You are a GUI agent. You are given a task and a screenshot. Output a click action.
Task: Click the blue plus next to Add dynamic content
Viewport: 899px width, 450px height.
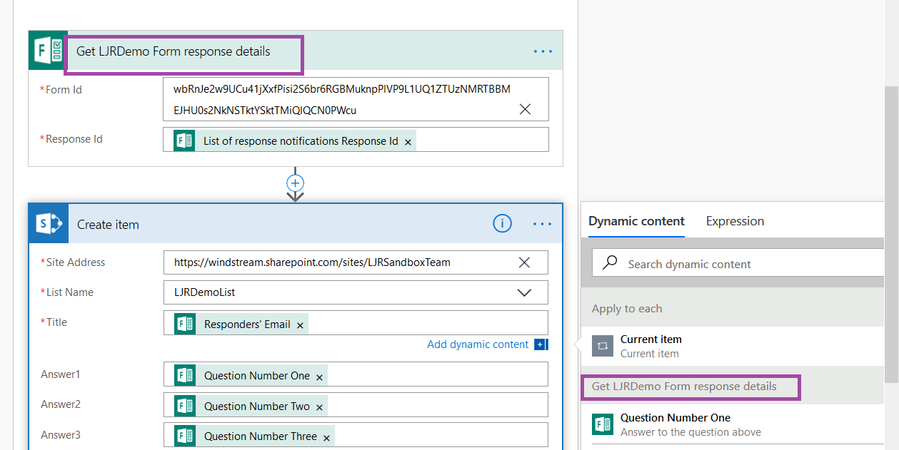(540, 344)
